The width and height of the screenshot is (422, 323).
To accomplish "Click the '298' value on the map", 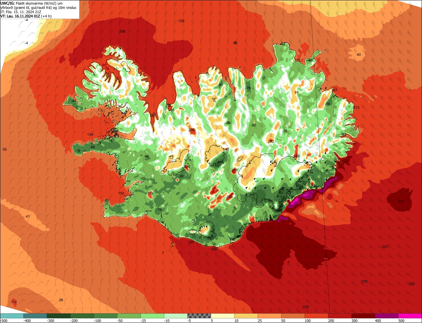I will 122,31.
